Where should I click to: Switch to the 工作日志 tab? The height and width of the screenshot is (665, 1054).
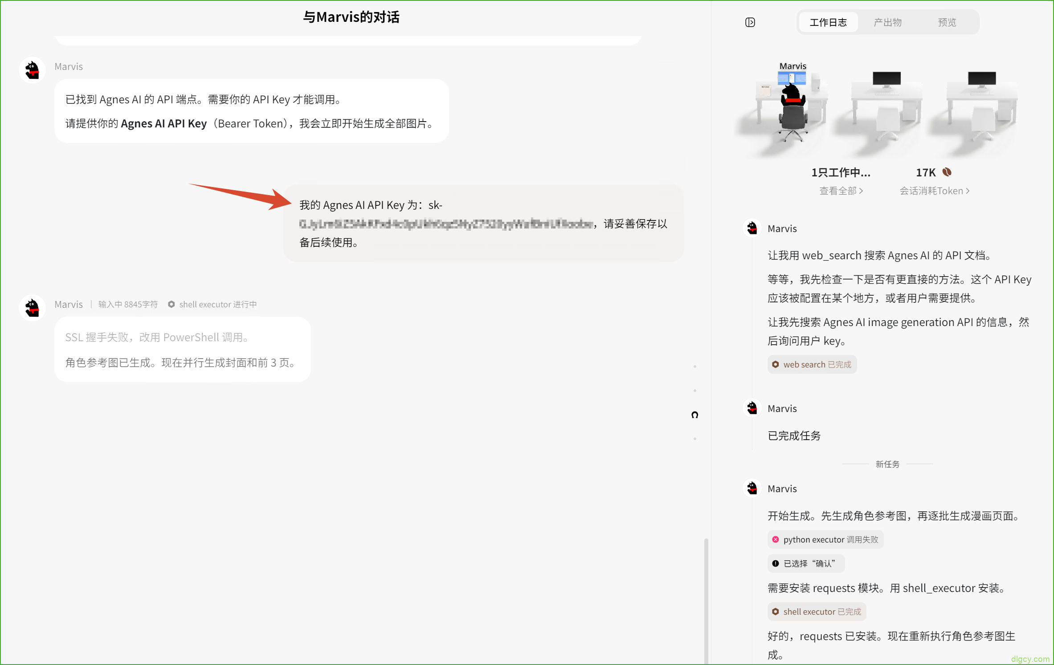(828, 22)
